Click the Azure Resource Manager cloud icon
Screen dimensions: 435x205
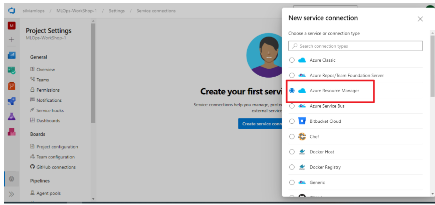(x=302, y=91)
